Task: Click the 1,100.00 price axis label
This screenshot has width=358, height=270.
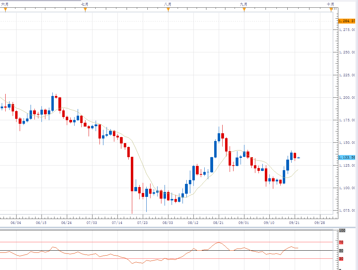Action: [x=347, y=188]
